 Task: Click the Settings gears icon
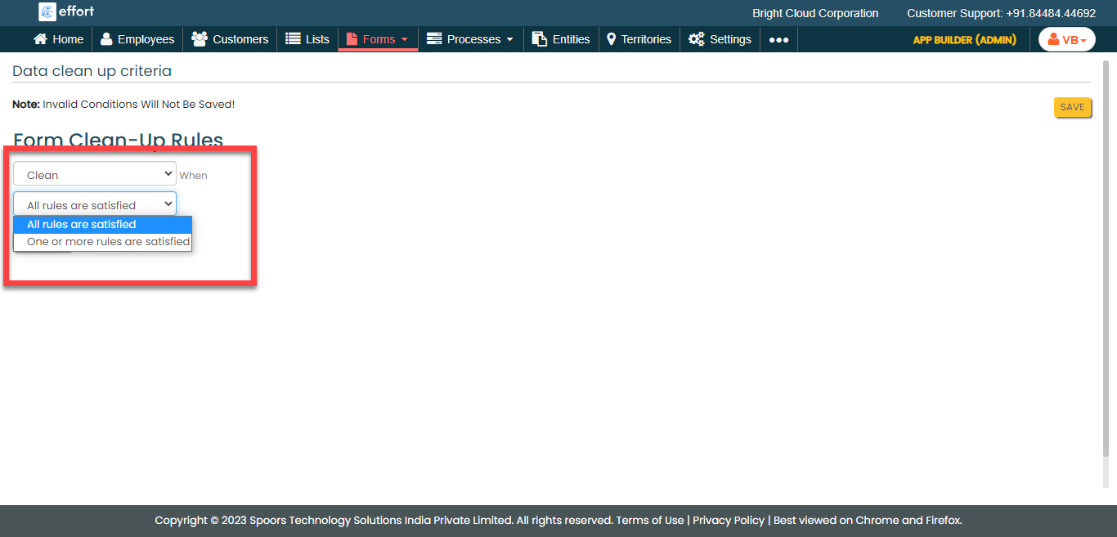(x=696, y=39)
